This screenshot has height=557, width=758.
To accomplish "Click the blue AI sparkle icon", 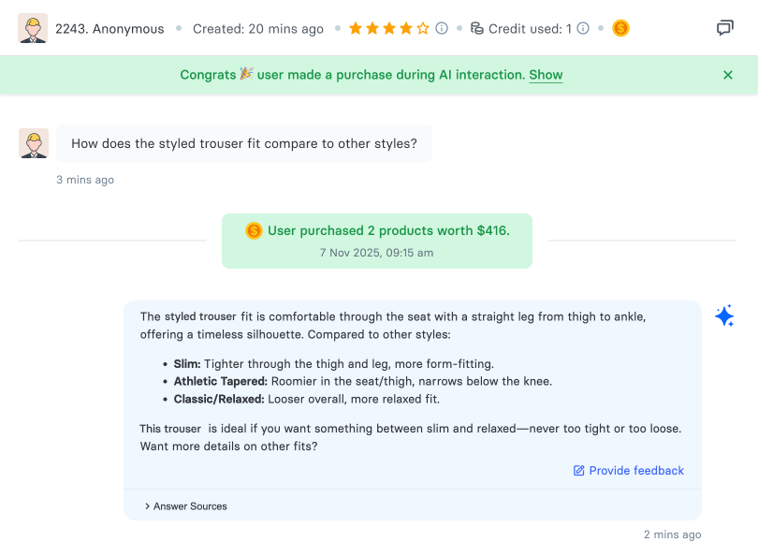I will pyautogui.click(x=725, y=316).
